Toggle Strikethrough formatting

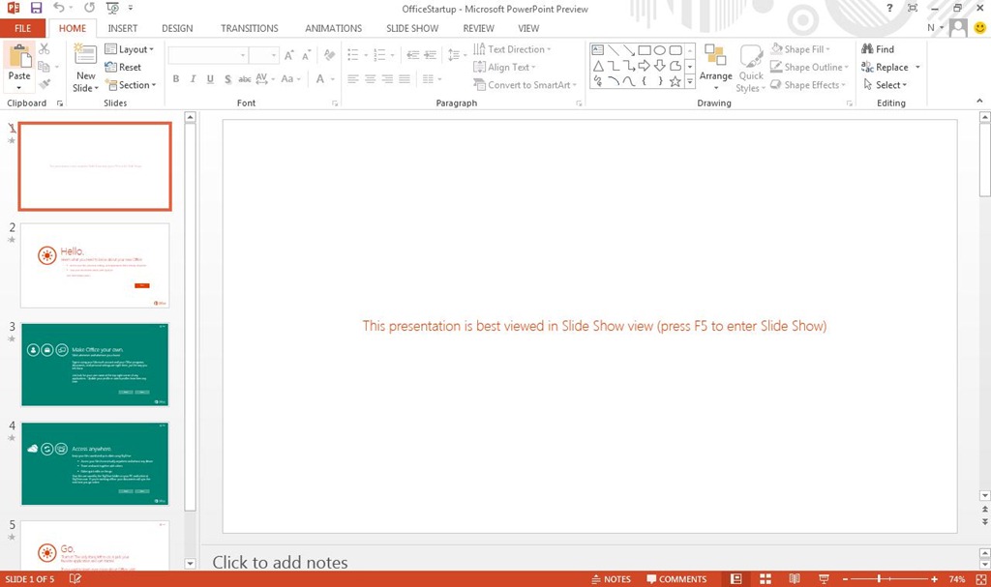[x=245, y=79]
